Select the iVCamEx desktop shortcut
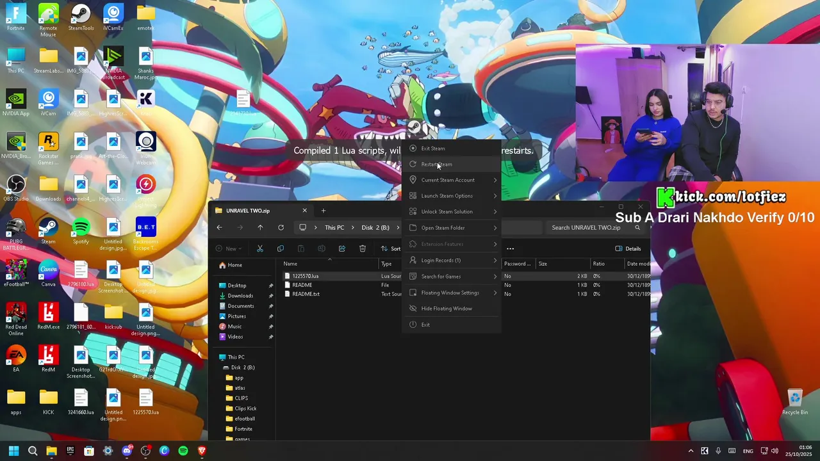The height and width of the screenshot is (461, 820). tap(113, 17)
